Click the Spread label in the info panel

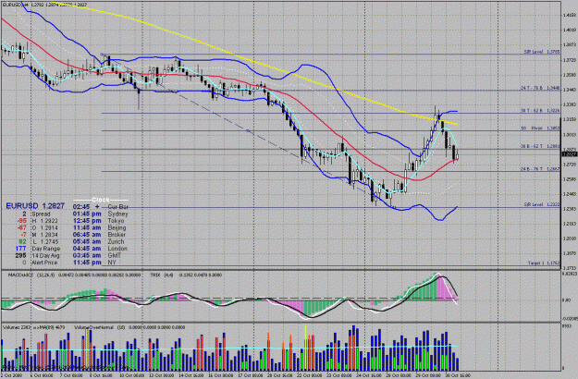[x=41, y=214]
